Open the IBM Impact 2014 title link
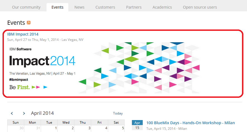 (23, 34)
